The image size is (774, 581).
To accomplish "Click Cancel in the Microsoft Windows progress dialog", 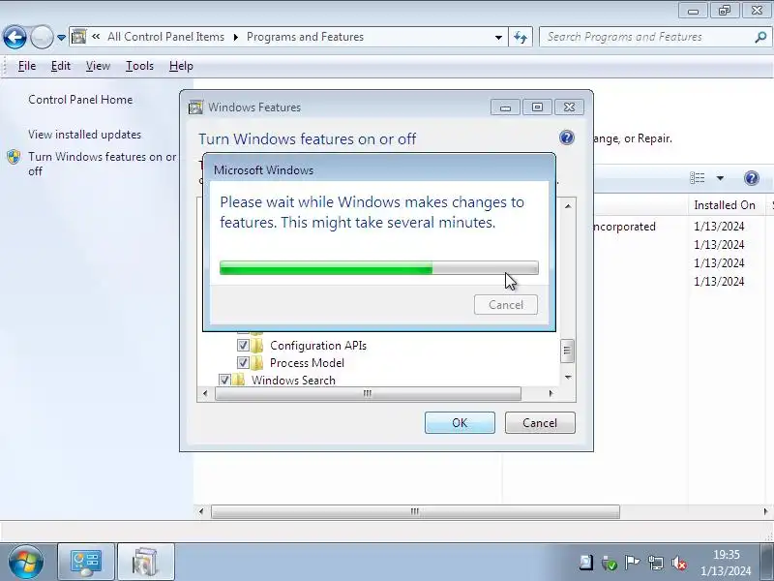I will (506, 305).
